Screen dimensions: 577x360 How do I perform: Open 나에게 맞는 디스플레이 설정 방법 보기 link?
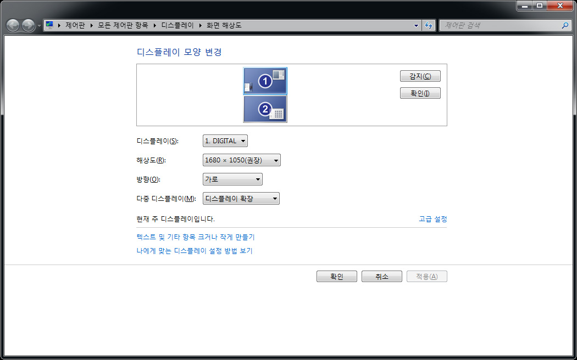194,251
